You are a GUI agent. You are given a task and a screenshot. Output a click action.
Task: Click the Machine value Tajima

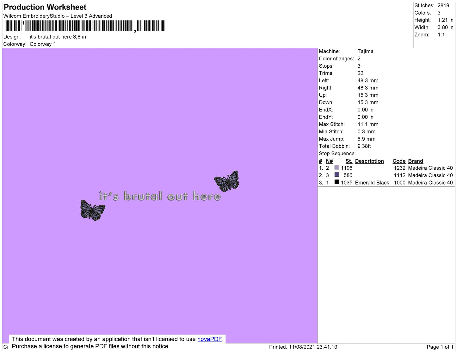[366, 51]
